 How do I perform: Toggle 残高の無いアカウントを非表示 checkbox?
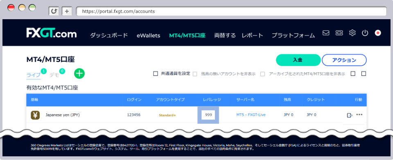tap(195, 74)
